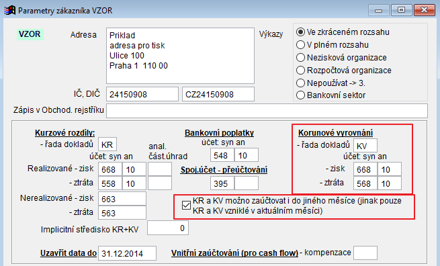Click 'Uzavřít data do' date field
The image size is (440, 266).
point(127,253)
